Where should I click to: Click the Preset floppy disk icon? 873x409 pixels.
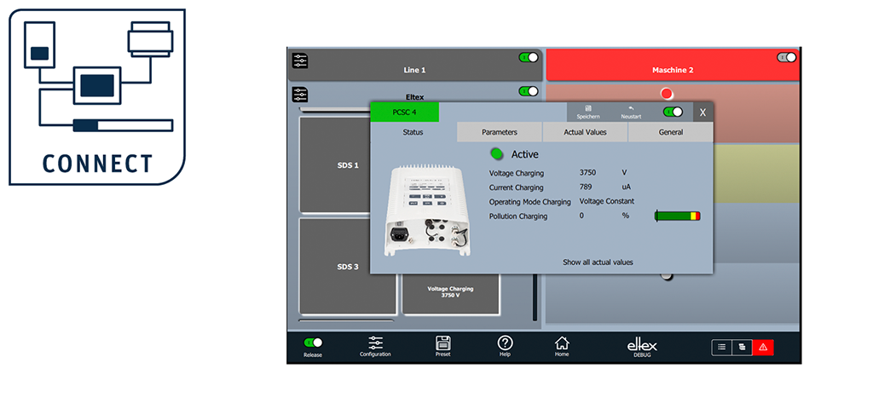[x=442, y=343]
